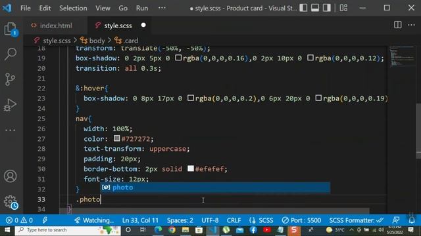Open the Run menu
421x236 pixels.
point(142,8)
